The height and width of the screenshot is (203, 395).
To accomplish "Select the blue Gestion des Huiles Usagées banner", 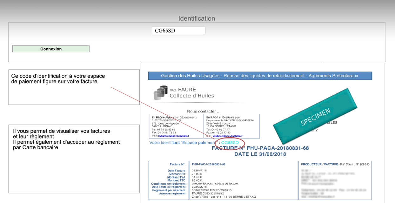I will click(260, 76).
